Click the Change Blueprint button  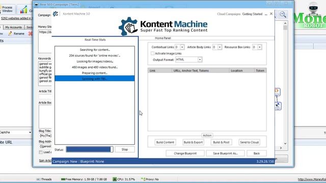click(x=185, y=154)
